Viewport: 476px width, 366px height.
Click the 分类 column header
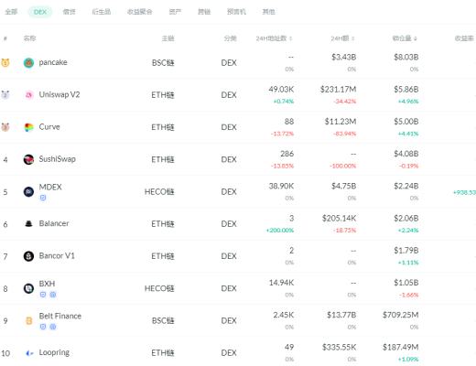pyautogui.click(x=230, y=38)
